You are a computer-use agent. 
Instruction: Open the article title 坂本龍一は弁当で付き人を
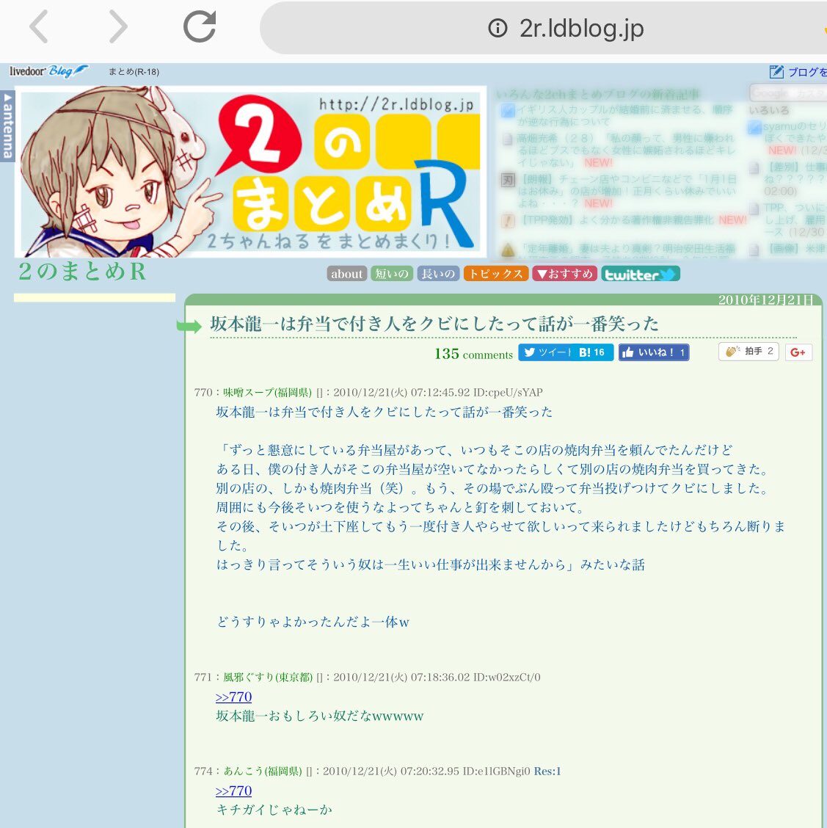coord(434,324)
